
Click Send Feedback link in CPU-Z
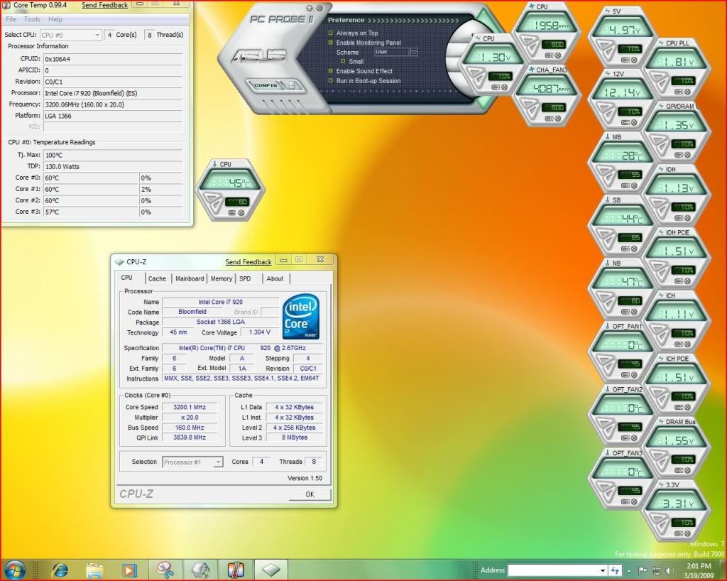pos(248,262)
